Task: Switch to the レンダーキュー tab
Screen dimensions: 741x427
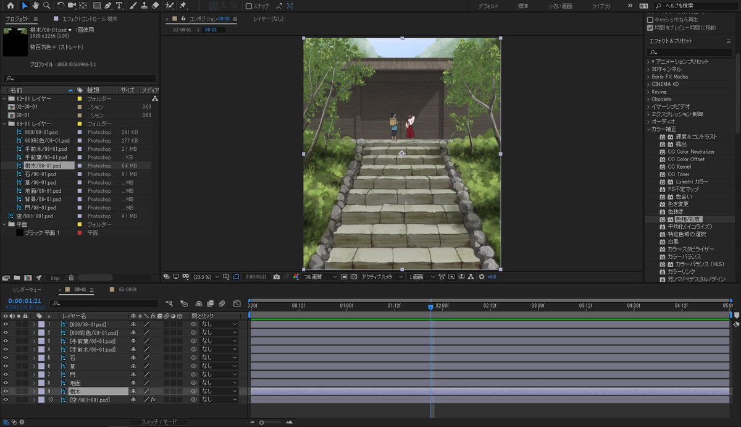Action: 27,290
